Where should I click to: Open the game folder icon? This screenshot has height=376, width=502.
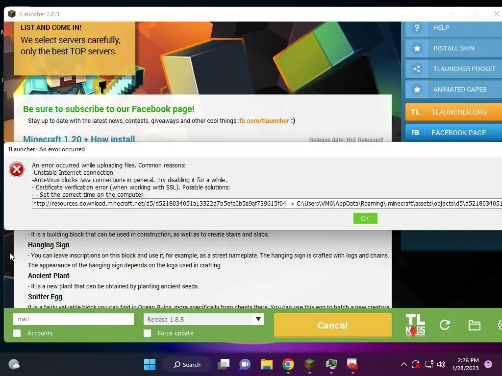(474, 325)
